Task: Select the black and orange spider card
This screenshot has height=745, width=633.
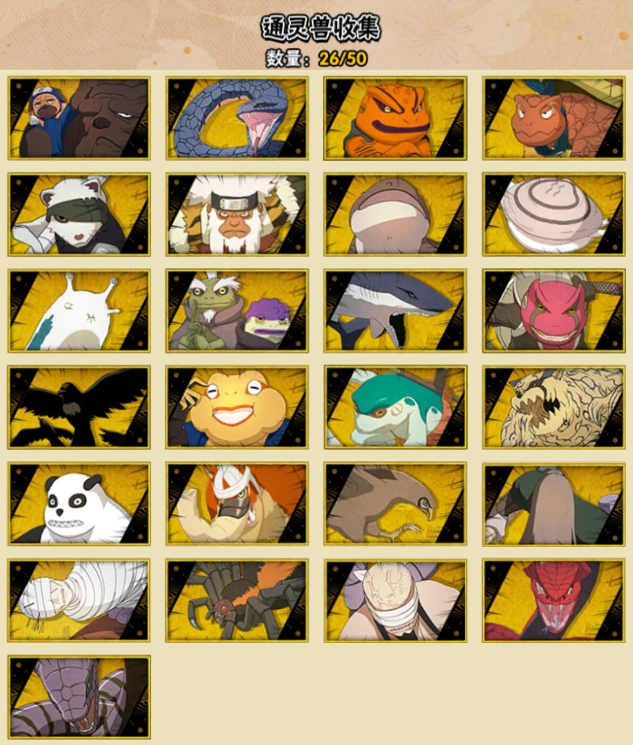Action: pos(237,600)
